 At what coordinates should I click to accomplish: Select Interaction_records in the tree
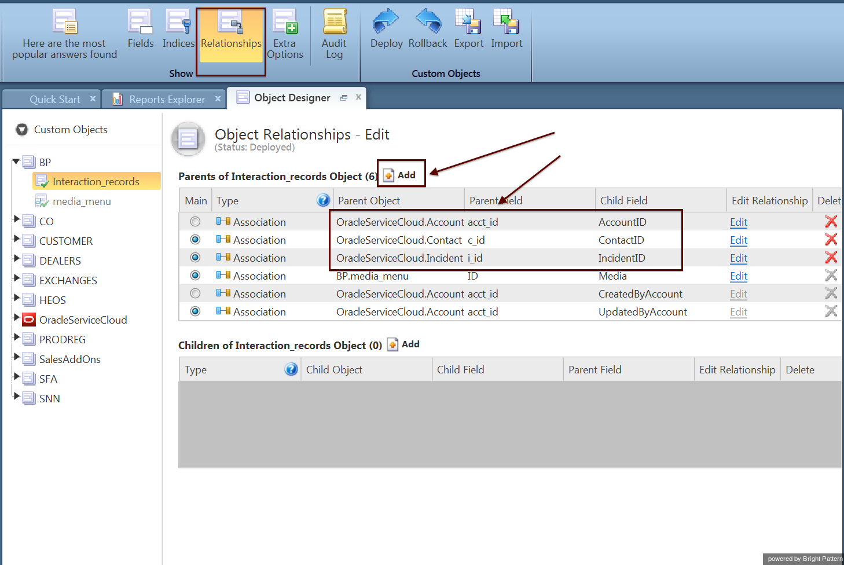point(96,182)
